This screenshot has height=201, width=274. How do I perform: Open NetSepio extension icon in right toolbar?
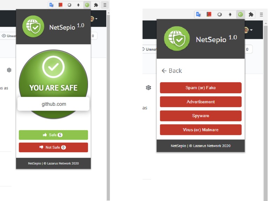coord(240,14)
